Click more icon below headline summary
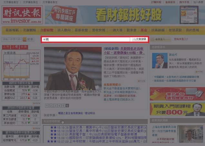This screenshot has height=146, width=205. point(142,81)
